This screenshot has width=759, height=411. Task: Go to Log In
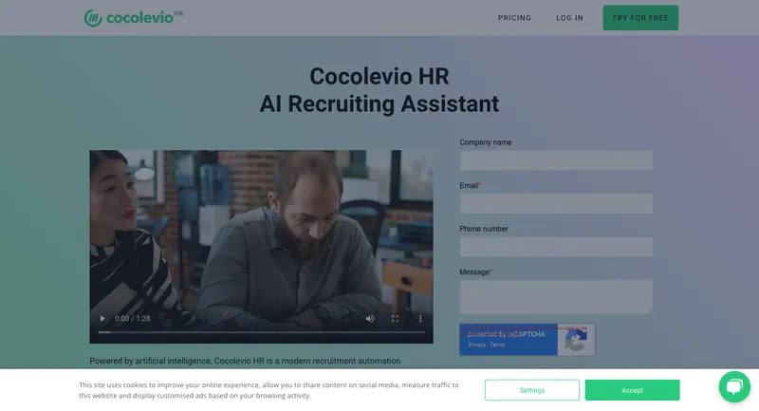pos(569,18)
